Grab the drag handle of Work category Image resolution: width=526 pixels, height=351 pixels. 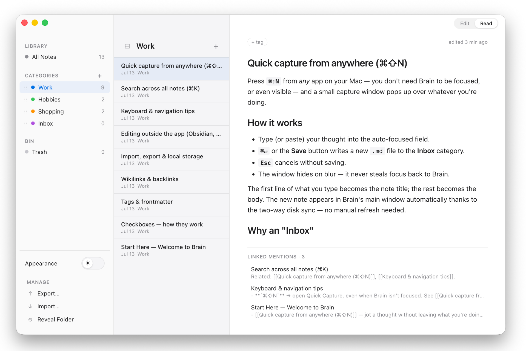(25, 88)
